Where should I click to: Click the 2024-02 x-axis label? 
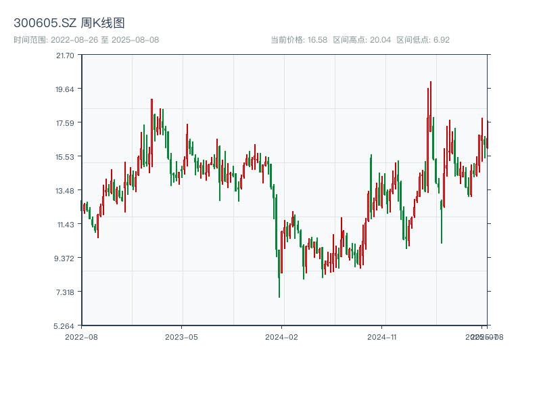281,337
